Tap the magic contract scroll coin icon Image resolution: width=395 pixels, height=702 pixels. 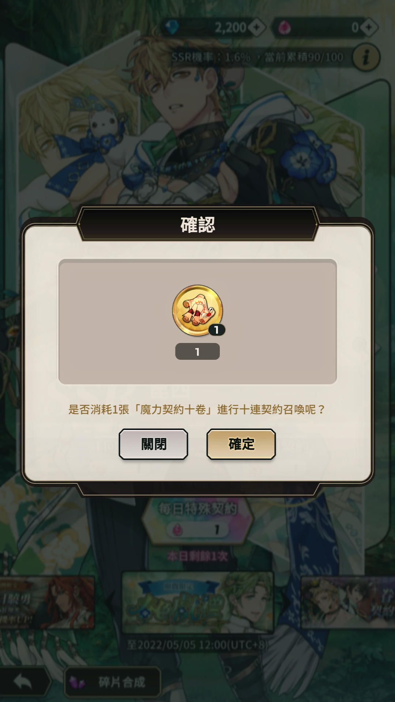point(197,310)
